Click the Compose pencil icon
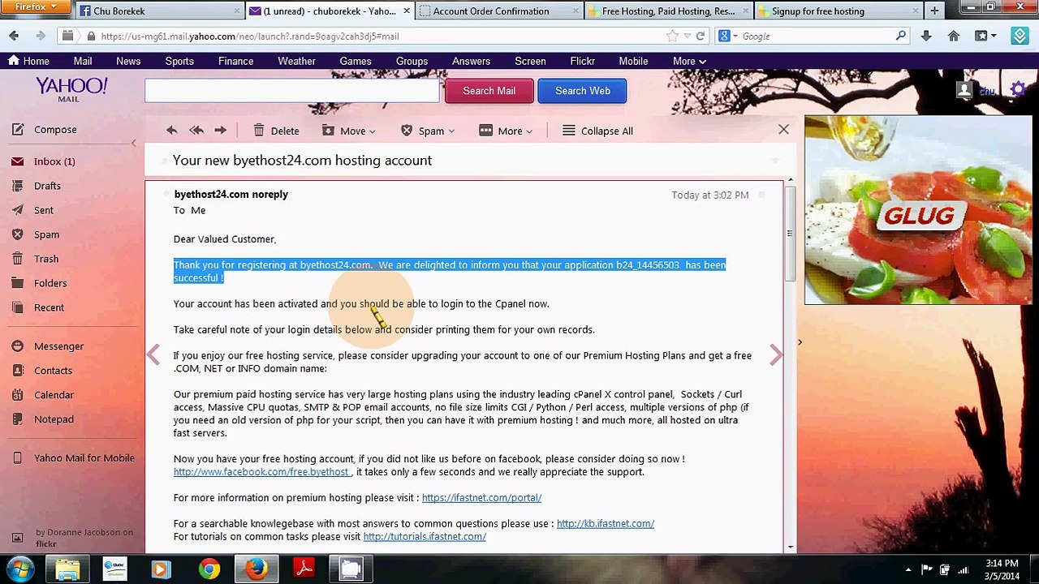This screenshot has height=584, width=1039. 17,130
